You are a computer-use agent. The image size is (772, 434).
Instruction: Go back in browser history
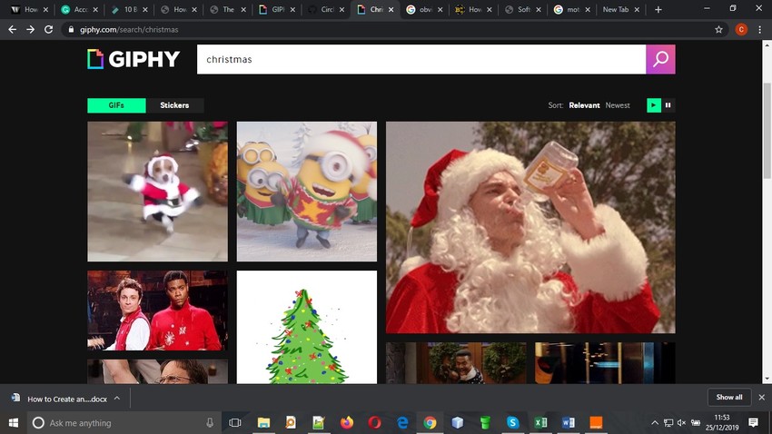[x=13, y=30]
